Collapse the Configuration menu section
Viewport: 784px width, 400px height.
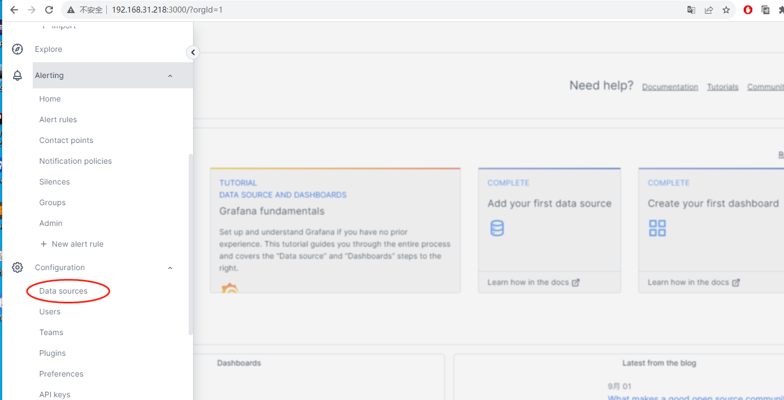point(170,268)
